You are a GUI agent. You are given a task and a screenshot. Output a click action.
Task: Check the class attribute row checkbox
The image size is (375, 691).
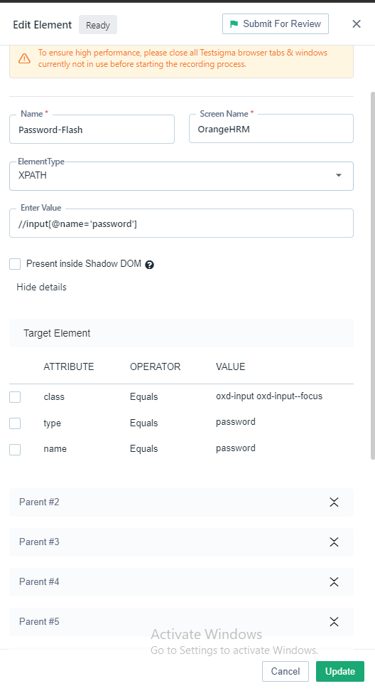tap(15, 397)
